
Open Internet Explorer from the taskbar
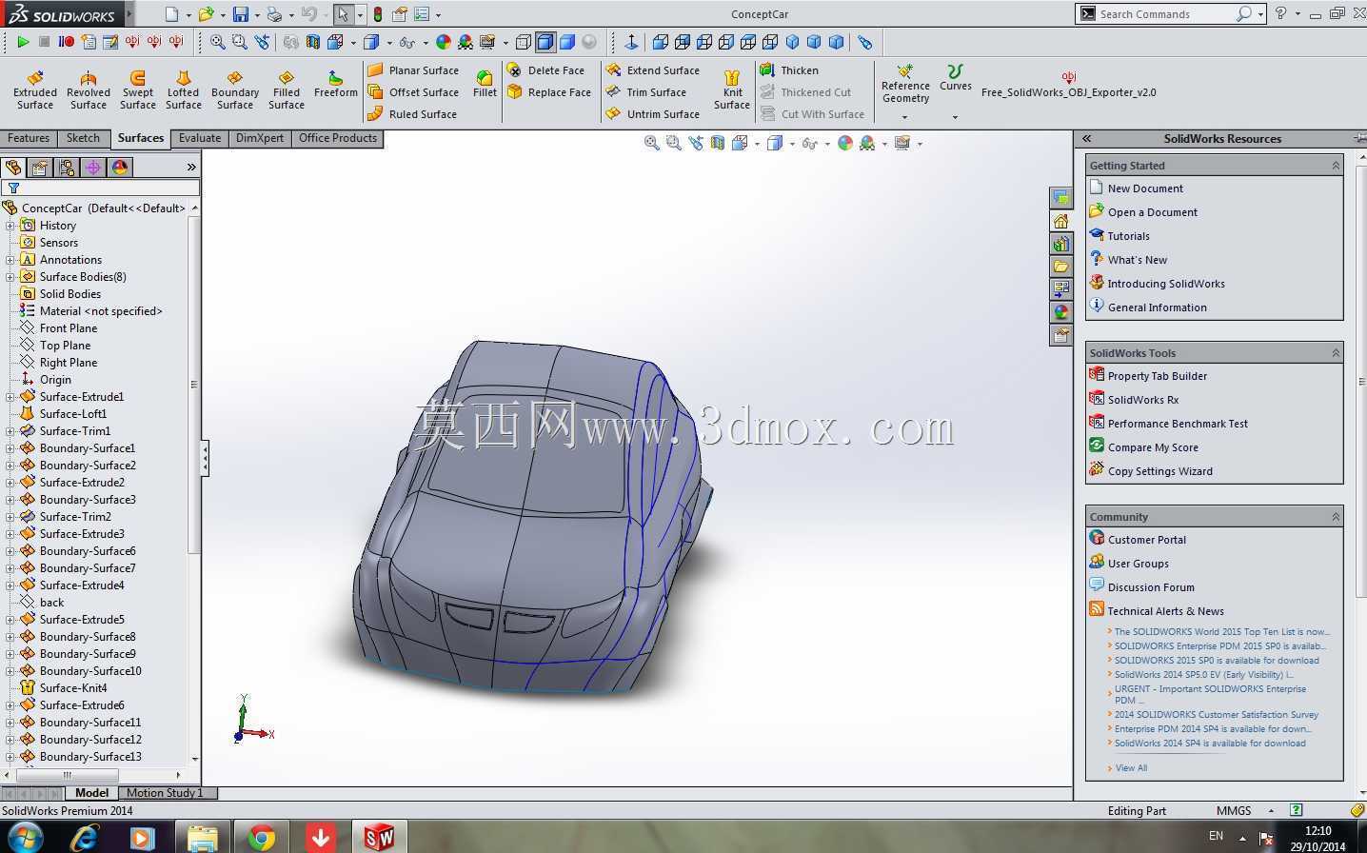point(85,838)
